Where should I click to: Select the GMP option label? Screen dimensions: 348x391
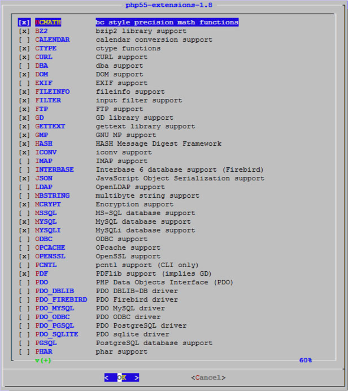[x=42, y=135]
